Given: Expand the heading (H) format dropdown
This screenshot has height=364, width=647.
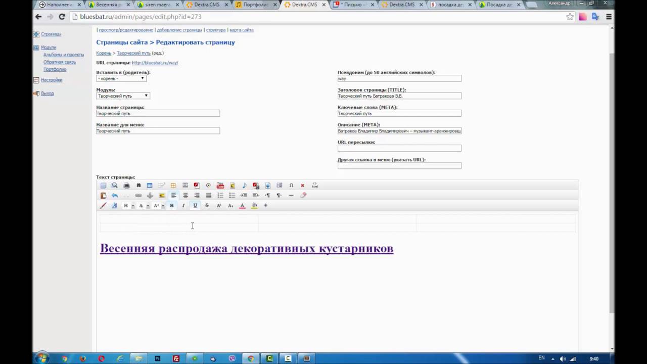Looking at the screenshot, I should 133,206.
